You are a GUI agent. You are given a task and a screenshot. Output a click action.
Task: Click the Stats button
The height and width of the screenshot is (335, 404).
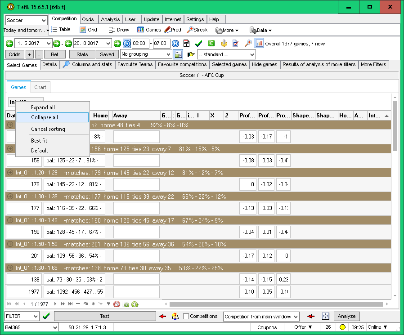(x=82, y=54)
